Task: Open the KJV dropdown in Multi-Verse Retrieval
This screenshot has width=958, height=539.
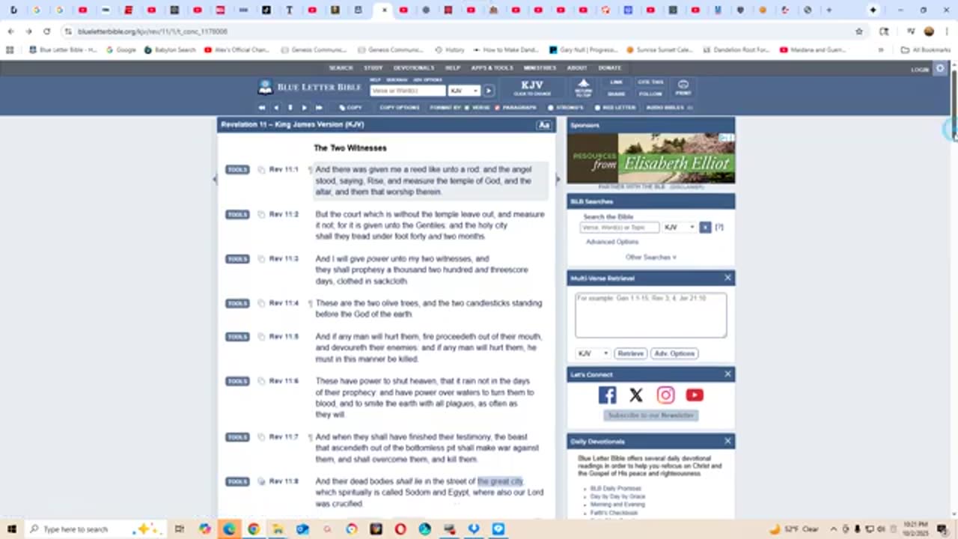Action: [x=592, y=353]
